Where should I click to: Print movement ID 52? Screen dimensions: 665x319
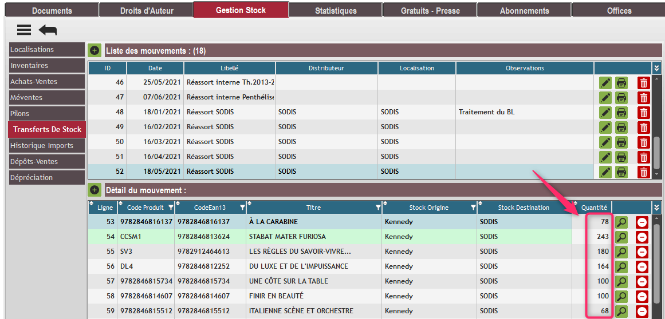pos(621,172)
